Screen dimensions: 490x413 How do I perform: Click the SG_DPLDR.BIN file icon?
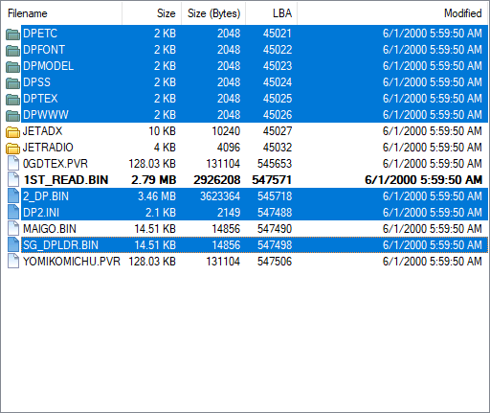click(13, 244)
